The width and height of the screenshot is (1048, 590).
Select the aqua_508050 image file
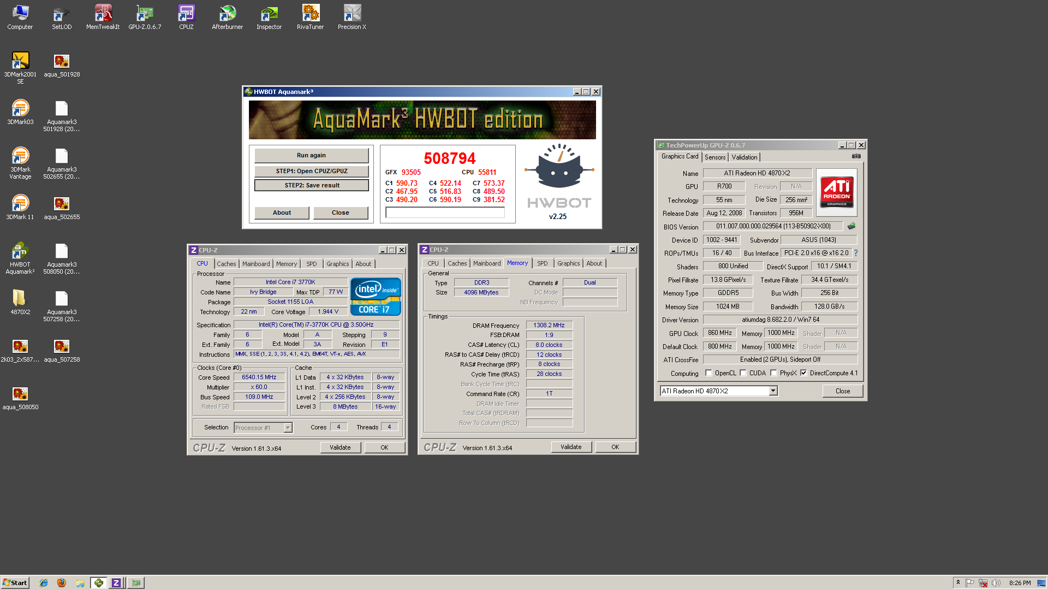click(x=20, y=398)
